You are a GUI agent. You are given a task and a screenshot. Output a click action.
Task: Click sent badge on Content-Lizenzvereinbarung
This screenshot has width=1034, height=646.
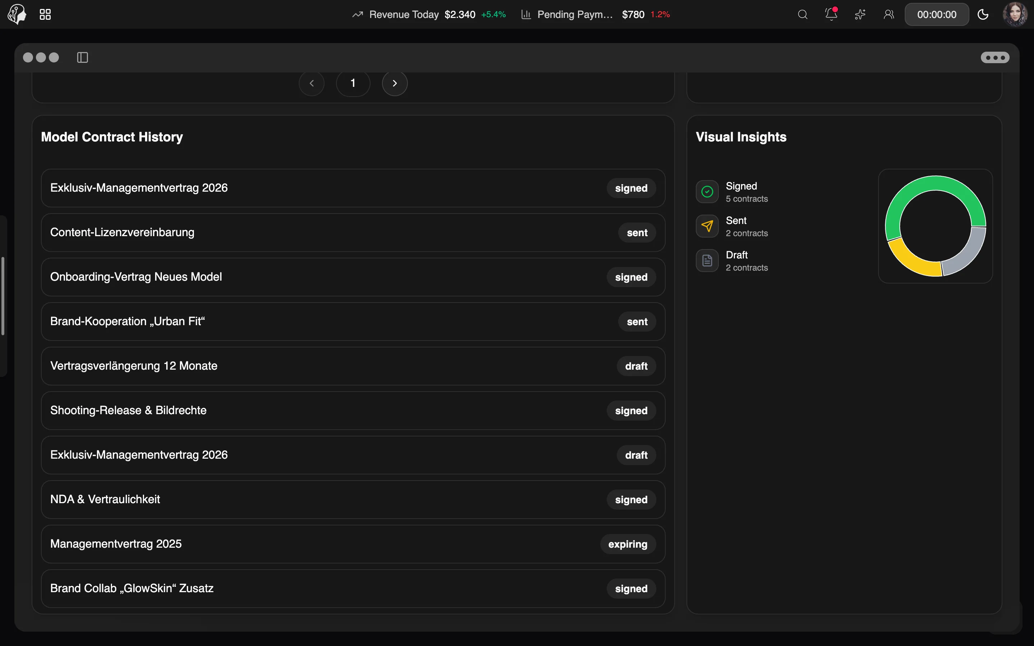[x=637, y=233]
